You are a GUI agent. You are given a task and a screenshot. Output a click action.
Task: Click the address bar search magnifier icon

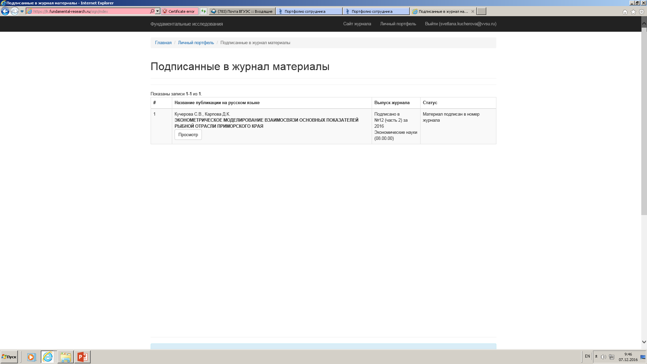tap(152, 11)
